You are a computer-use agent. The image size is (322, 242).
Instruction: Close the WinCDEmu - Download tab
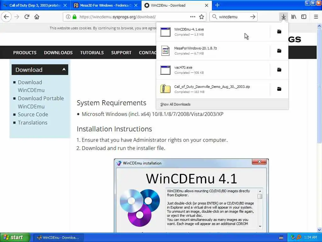tap(207, 5)
